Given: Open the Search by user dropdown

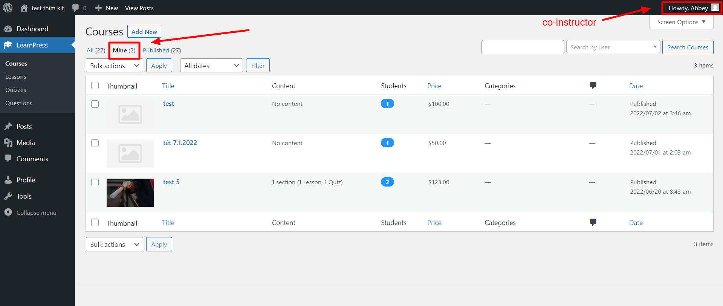Looking at the screenshot, I should coord(613,47).
